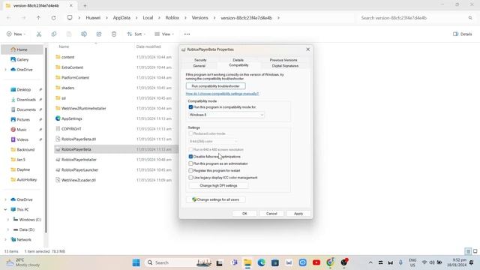This screenshot has height=270, width=480.
Task: Enable Run this program as an administrator
Action: [190, 163]
